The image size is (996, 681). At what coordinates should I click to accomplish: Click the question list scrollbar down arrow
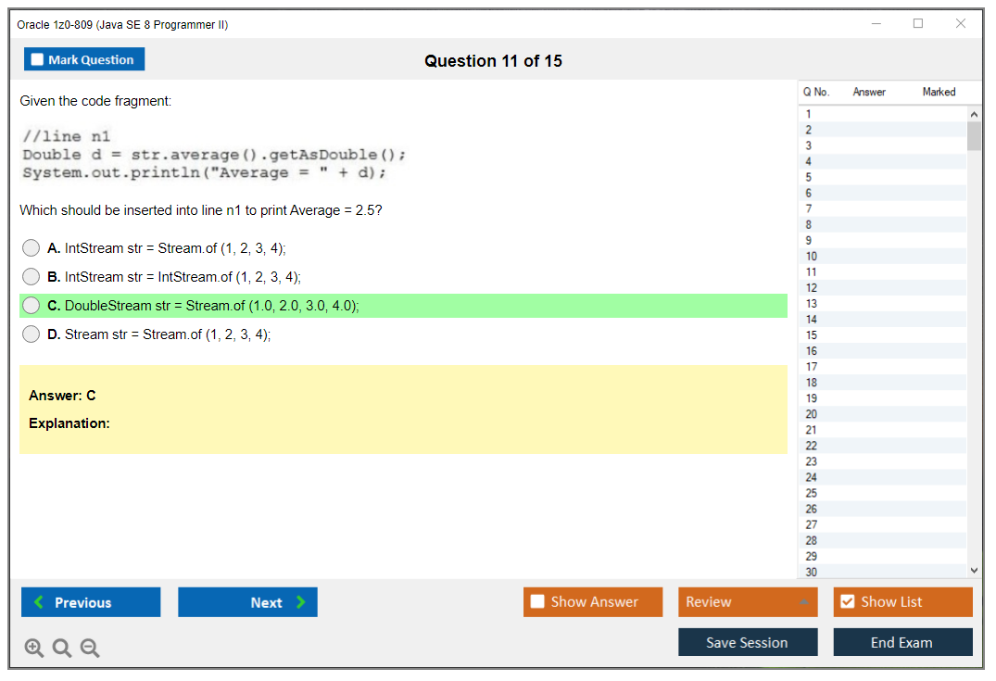click(974, 570)
